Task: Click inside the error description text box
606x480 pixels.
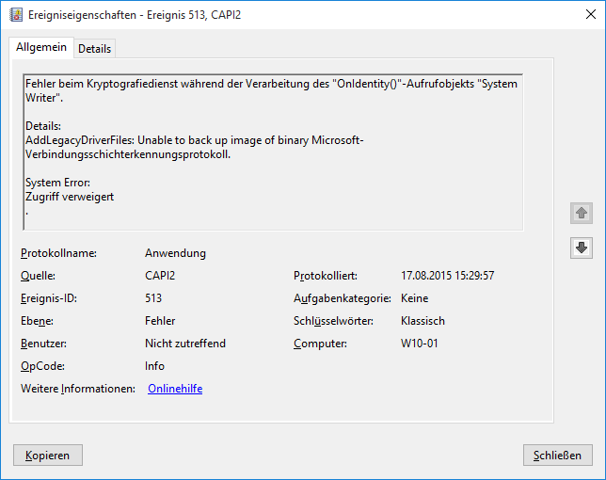Action: pyautogui.click(x=272, y=152)
